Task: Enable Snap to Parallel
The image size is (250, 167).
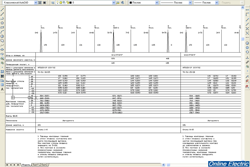Action: click(247, 62)
